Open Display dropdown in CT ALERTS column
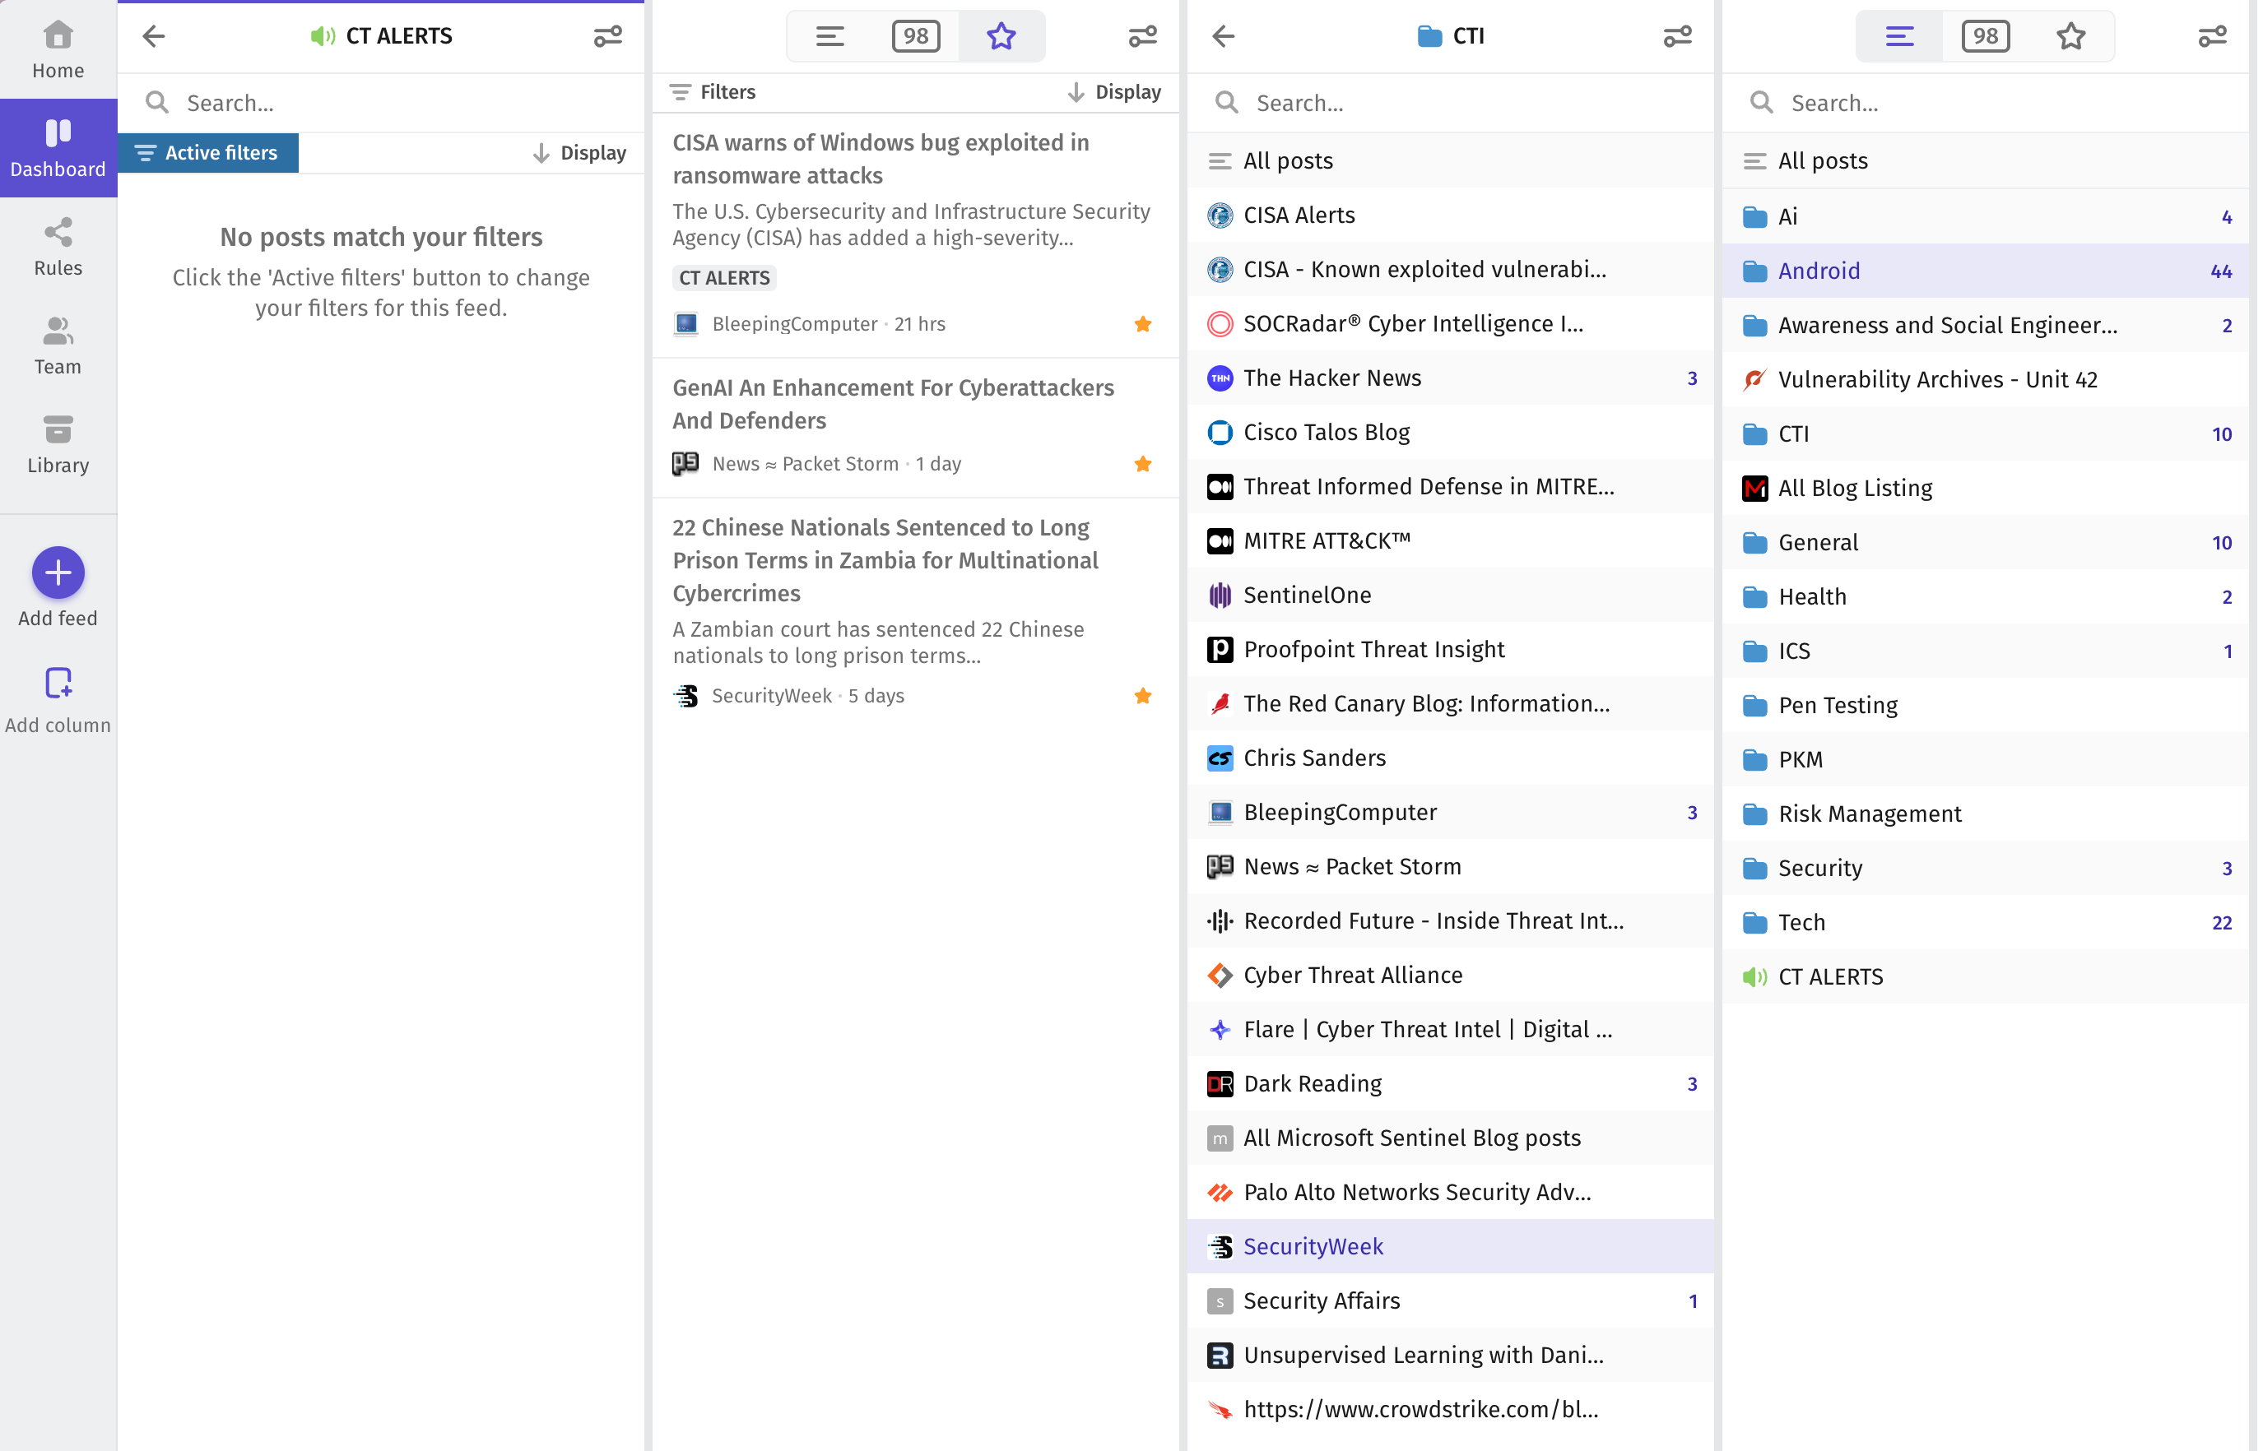Screen dimensions: 2263x1451 [579, 153]
